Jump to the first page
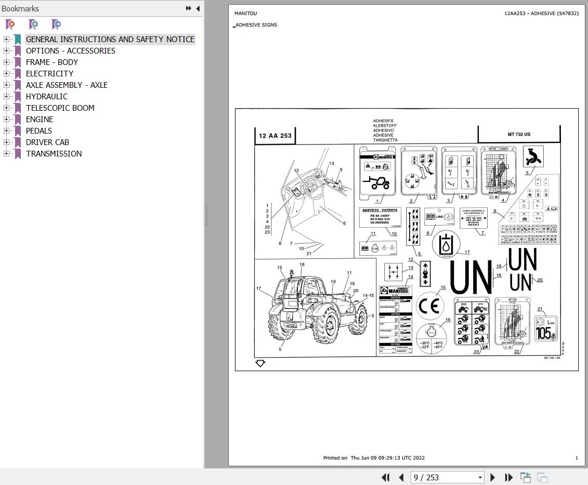The height and width of the screenshot is (485, 588). (x=385, y=478)
